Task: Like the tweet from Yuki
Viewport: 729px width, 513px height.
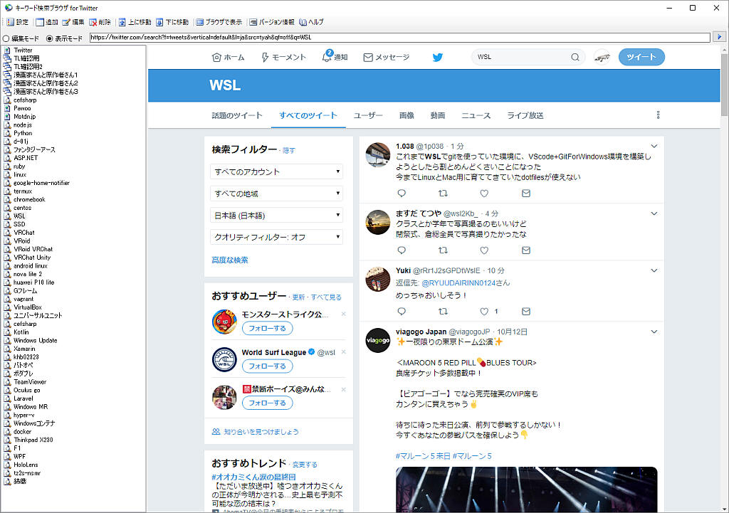Action: tap(484, 312)
